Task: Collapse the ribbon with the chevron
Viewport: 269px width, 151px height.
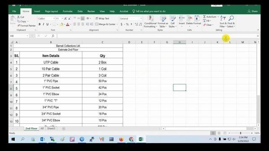Action: [x=258, y=30]
